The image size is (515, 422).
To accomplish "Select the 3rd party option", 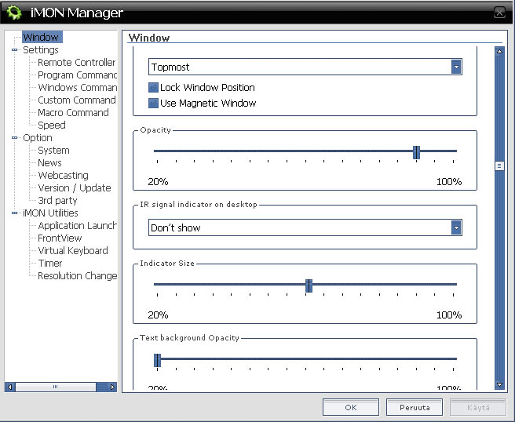I will [57, 201].
